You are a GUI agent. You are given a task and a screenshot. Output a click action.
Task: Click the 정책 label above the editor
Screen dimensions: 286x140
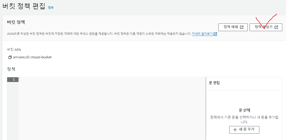[x=11, y=69]
